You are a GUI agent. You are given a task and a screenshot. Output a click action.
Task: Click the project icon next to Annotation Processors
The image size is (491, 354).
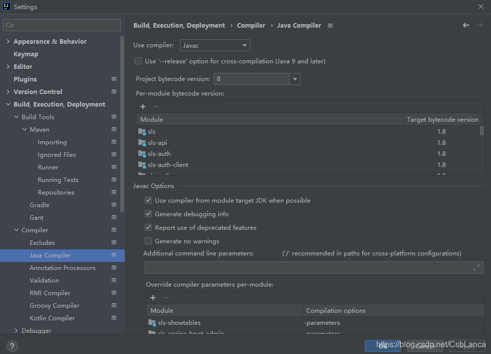(x=114, y=268)
